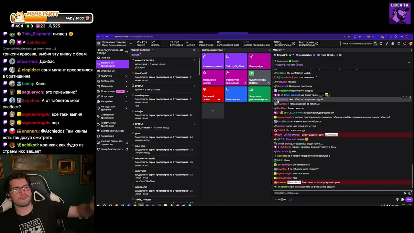Image resolution: width=414 pixels, height=233 pixels.
Task: Open Центр безопасности in the sidebar
Action: [112, 149]
